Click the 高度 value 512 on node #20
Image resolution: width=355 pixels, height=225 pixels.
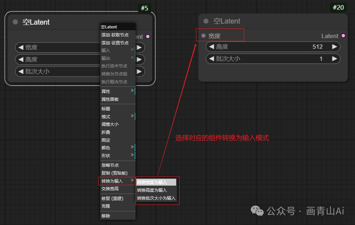[x=317, y=47]
